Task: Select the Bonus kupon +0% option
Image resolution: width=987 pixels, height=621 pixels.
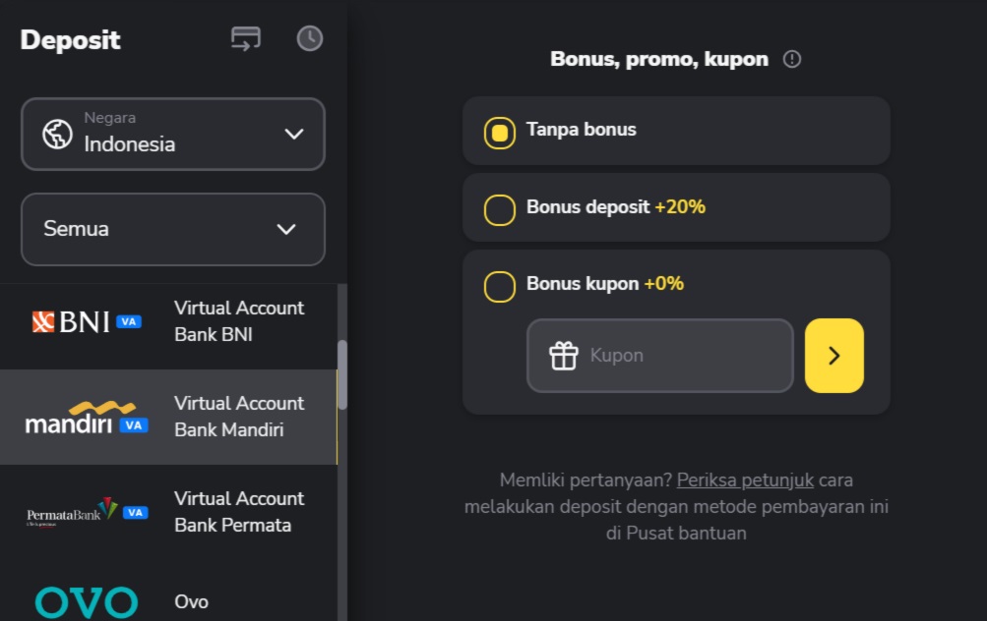Action: pyautogui.click(x=500, y=286)
